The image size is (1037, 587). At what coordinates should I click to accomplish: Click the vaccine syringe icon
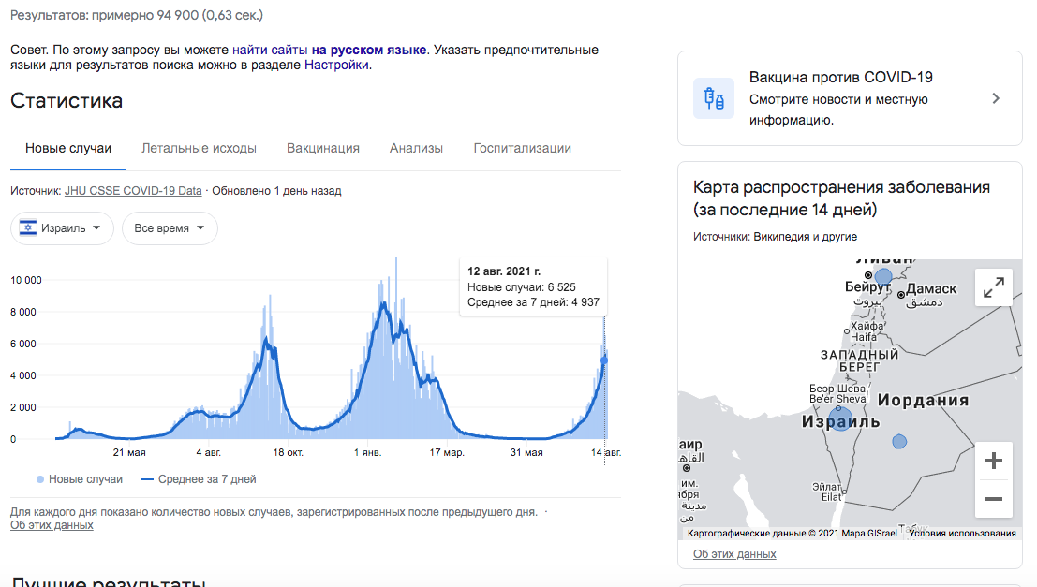pyautogui.click(x=714, y=98)
